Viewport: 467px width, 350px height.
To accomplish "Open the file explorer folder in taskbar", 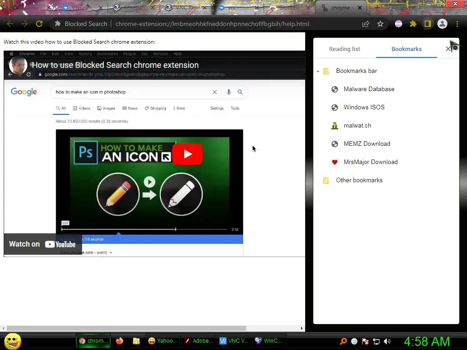I will point(136,341).
